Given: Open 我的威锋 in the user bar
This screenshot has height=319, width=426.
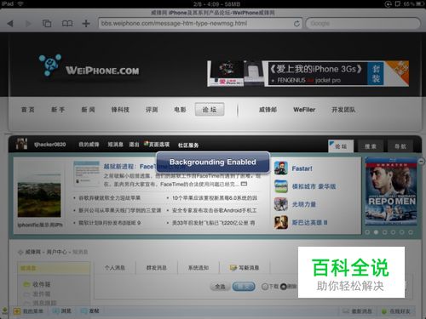Looking at the screenshot, I should [x=89, y=145].
